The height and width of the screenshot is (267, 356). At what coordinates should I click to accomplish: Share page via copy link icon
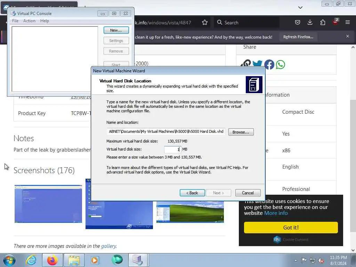click(246, 64)
